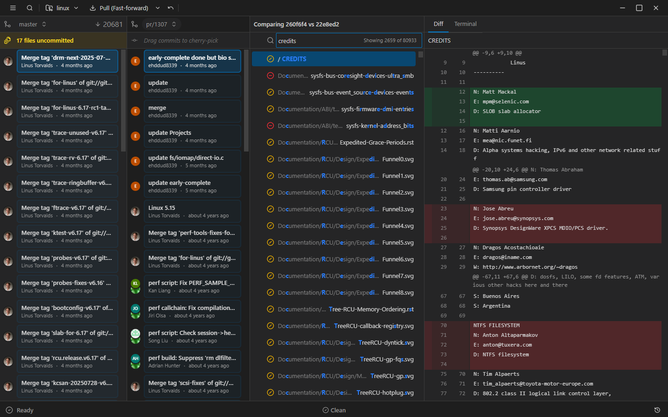Open the hamburger main menu
Screen dimensions: 668x417
(x=13, y=8)
